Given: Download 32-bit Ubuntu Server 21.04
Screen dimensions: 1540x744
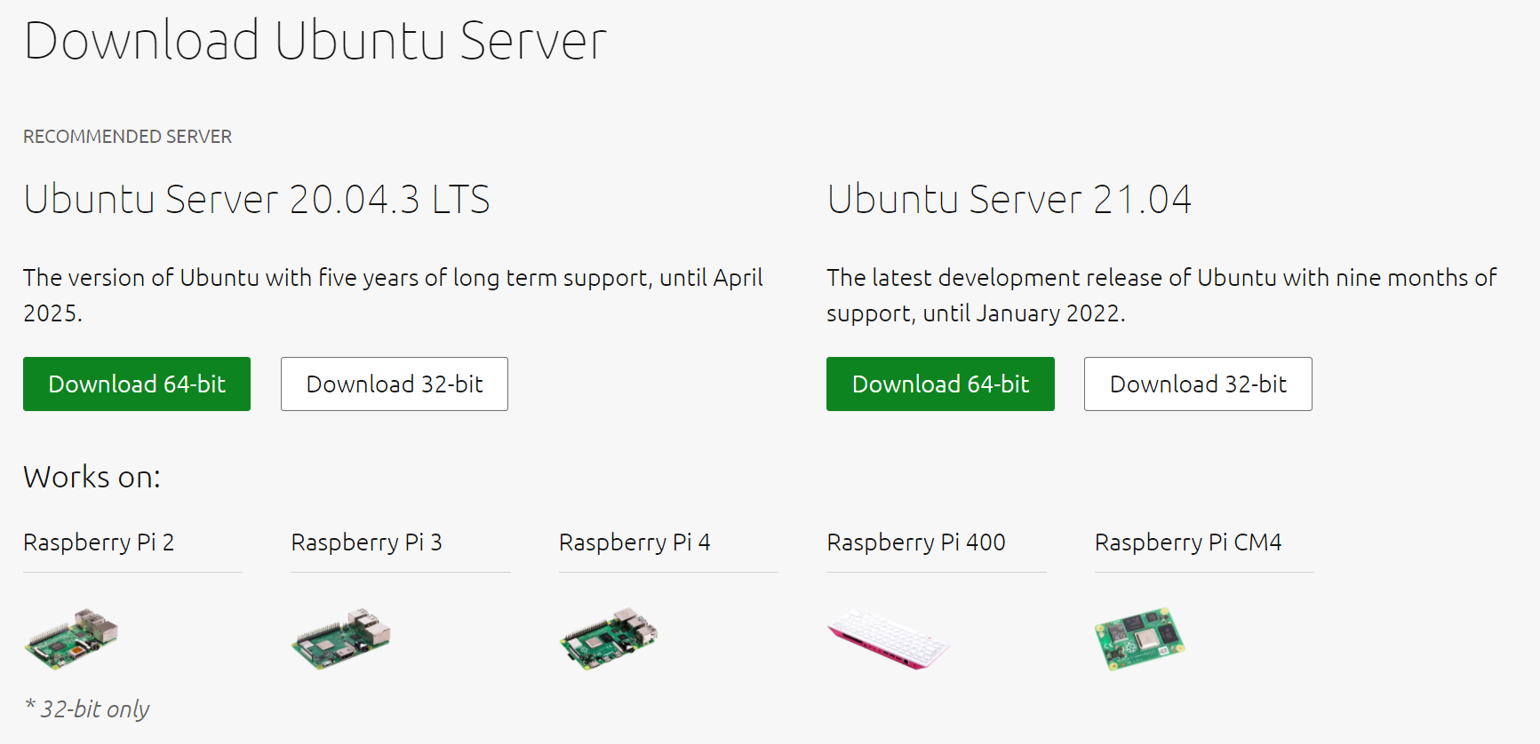Looking at the screenshot, I should pyautogui.click(x=1198, y=384).
